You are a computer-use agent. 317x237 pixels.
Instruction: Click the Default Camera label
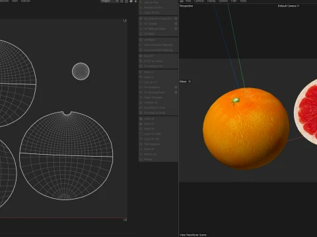click(287, 6)
